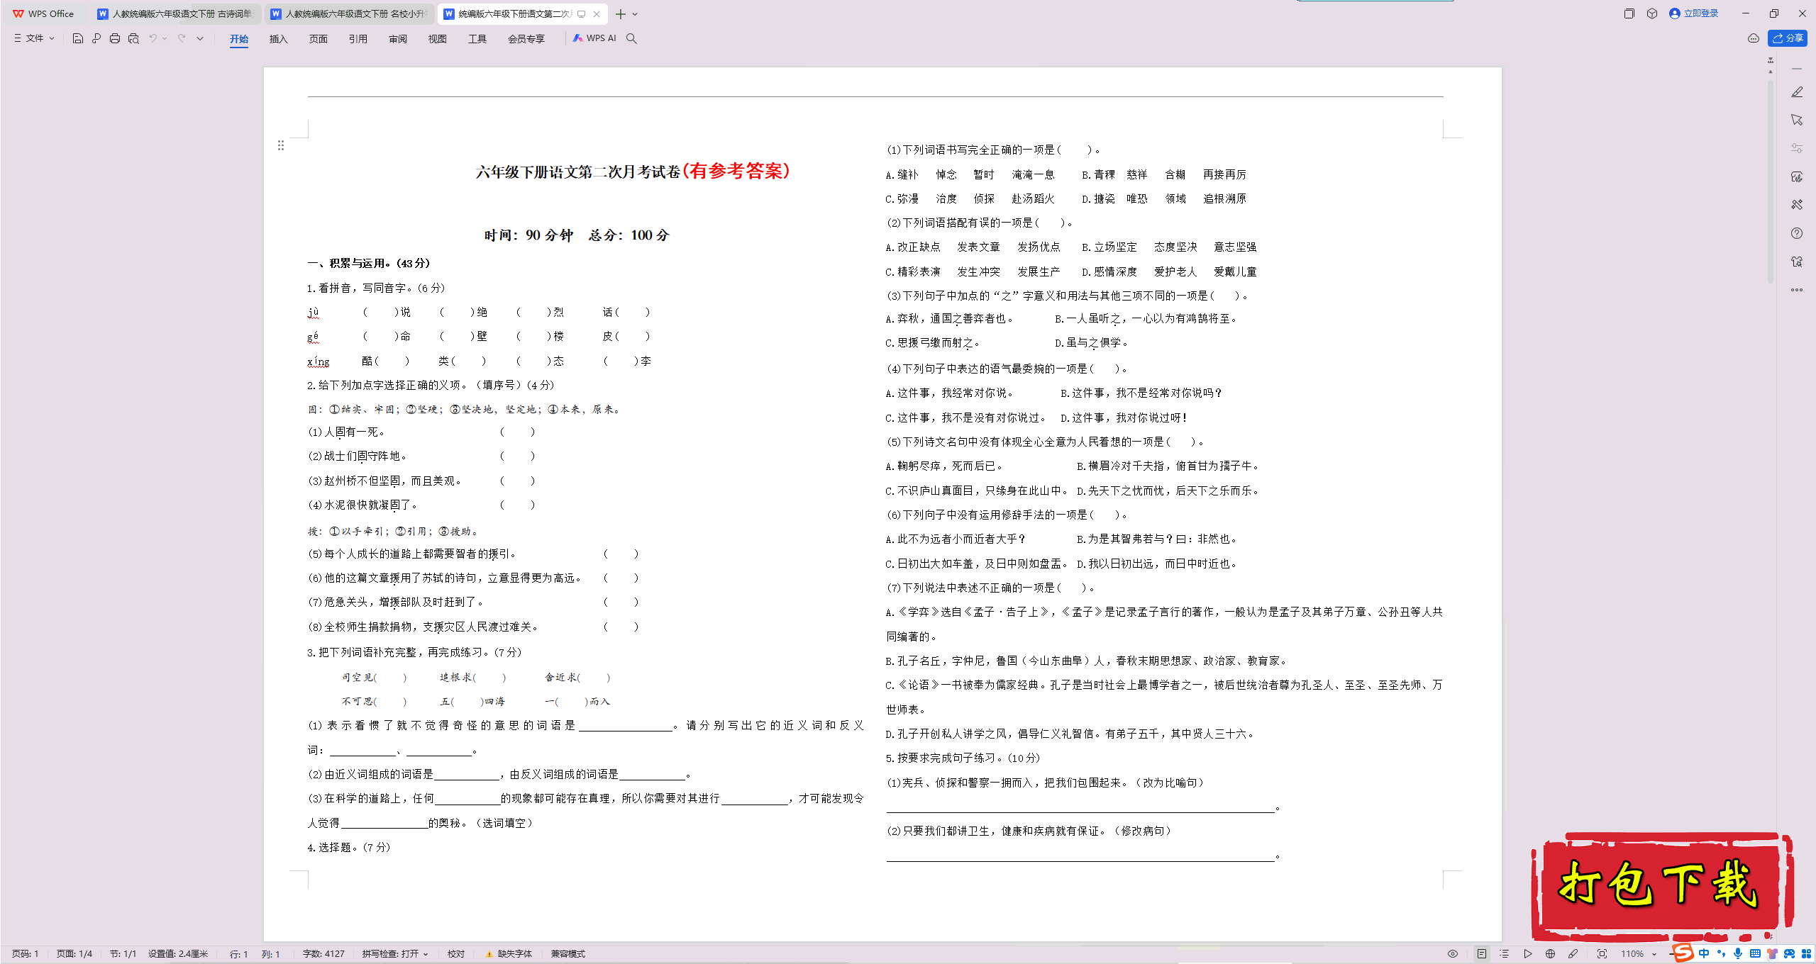Select the pen annotation tool in sidebar
1816x964 pixels.
[x=1797, y=92]
